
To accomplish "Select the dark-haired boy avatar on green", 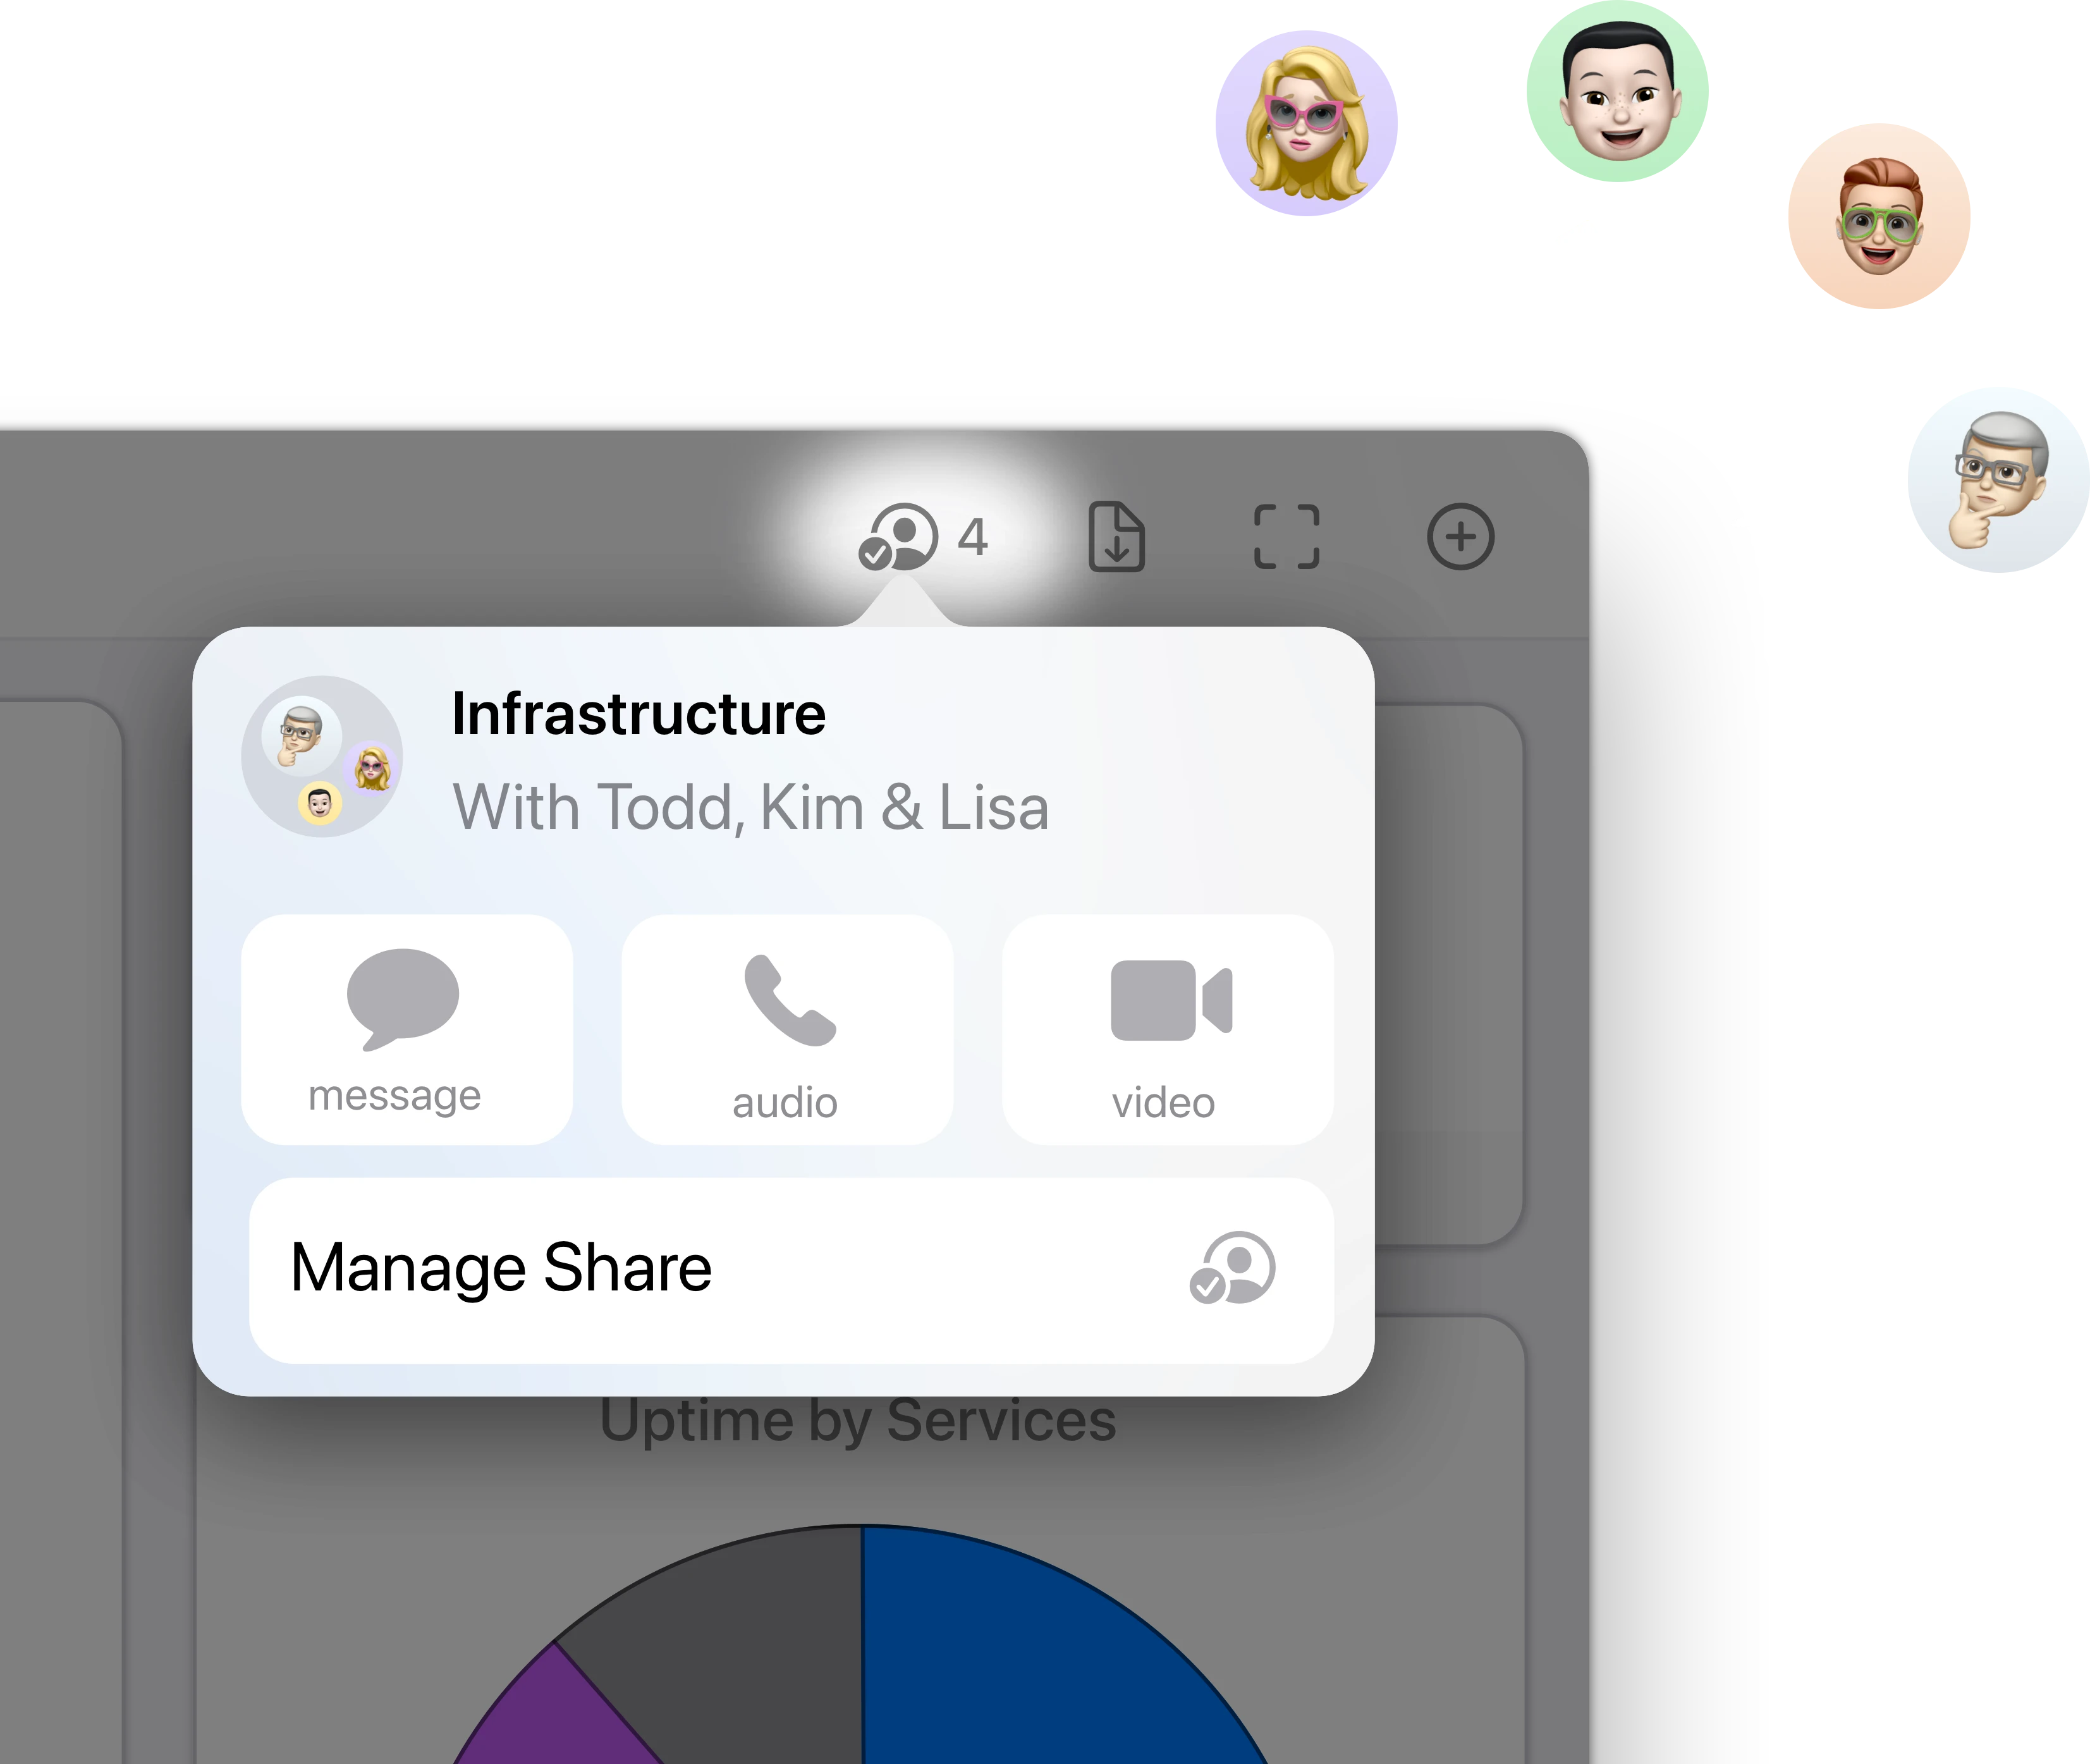I will point(1617,91).
